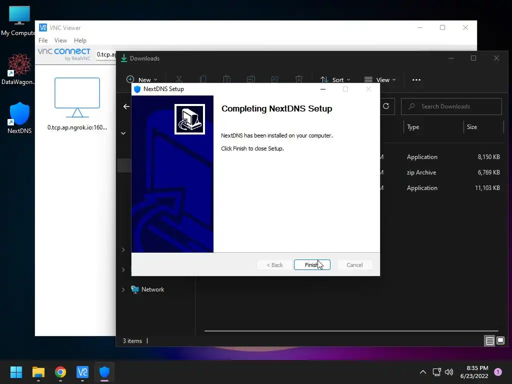Click the Copy icon in Downloads toolbar
Image resolution: width=512 pixels, height=384 pixels.
(x=203, y=79)
